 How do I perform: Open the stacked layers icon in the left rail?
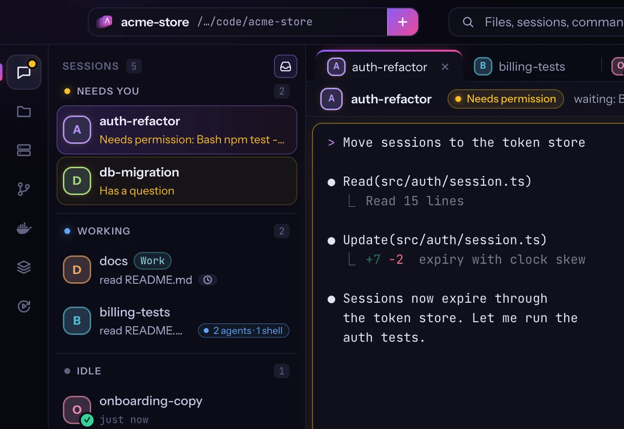[24, 267]
